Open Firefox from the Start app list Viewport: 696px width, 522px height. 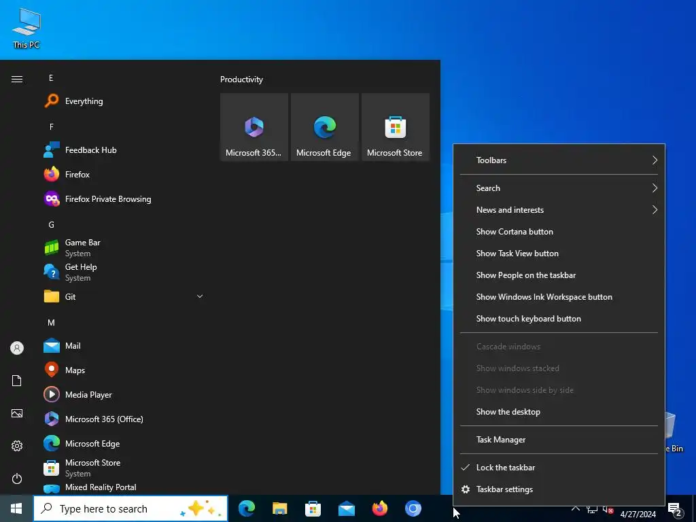coord(123,175)
